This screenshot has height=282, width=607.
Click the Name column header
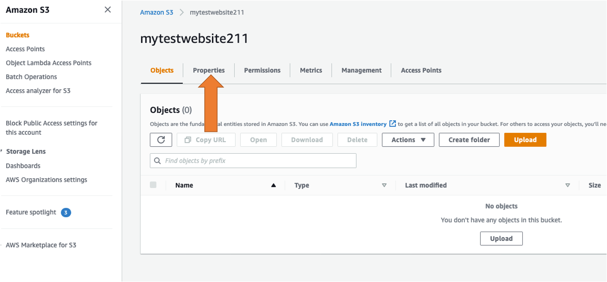click(184, 185)
